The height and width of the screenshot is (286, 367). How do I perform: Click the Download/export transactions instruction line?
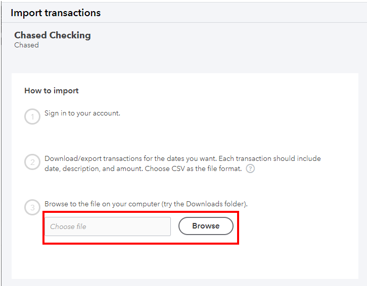coord(182,158)
